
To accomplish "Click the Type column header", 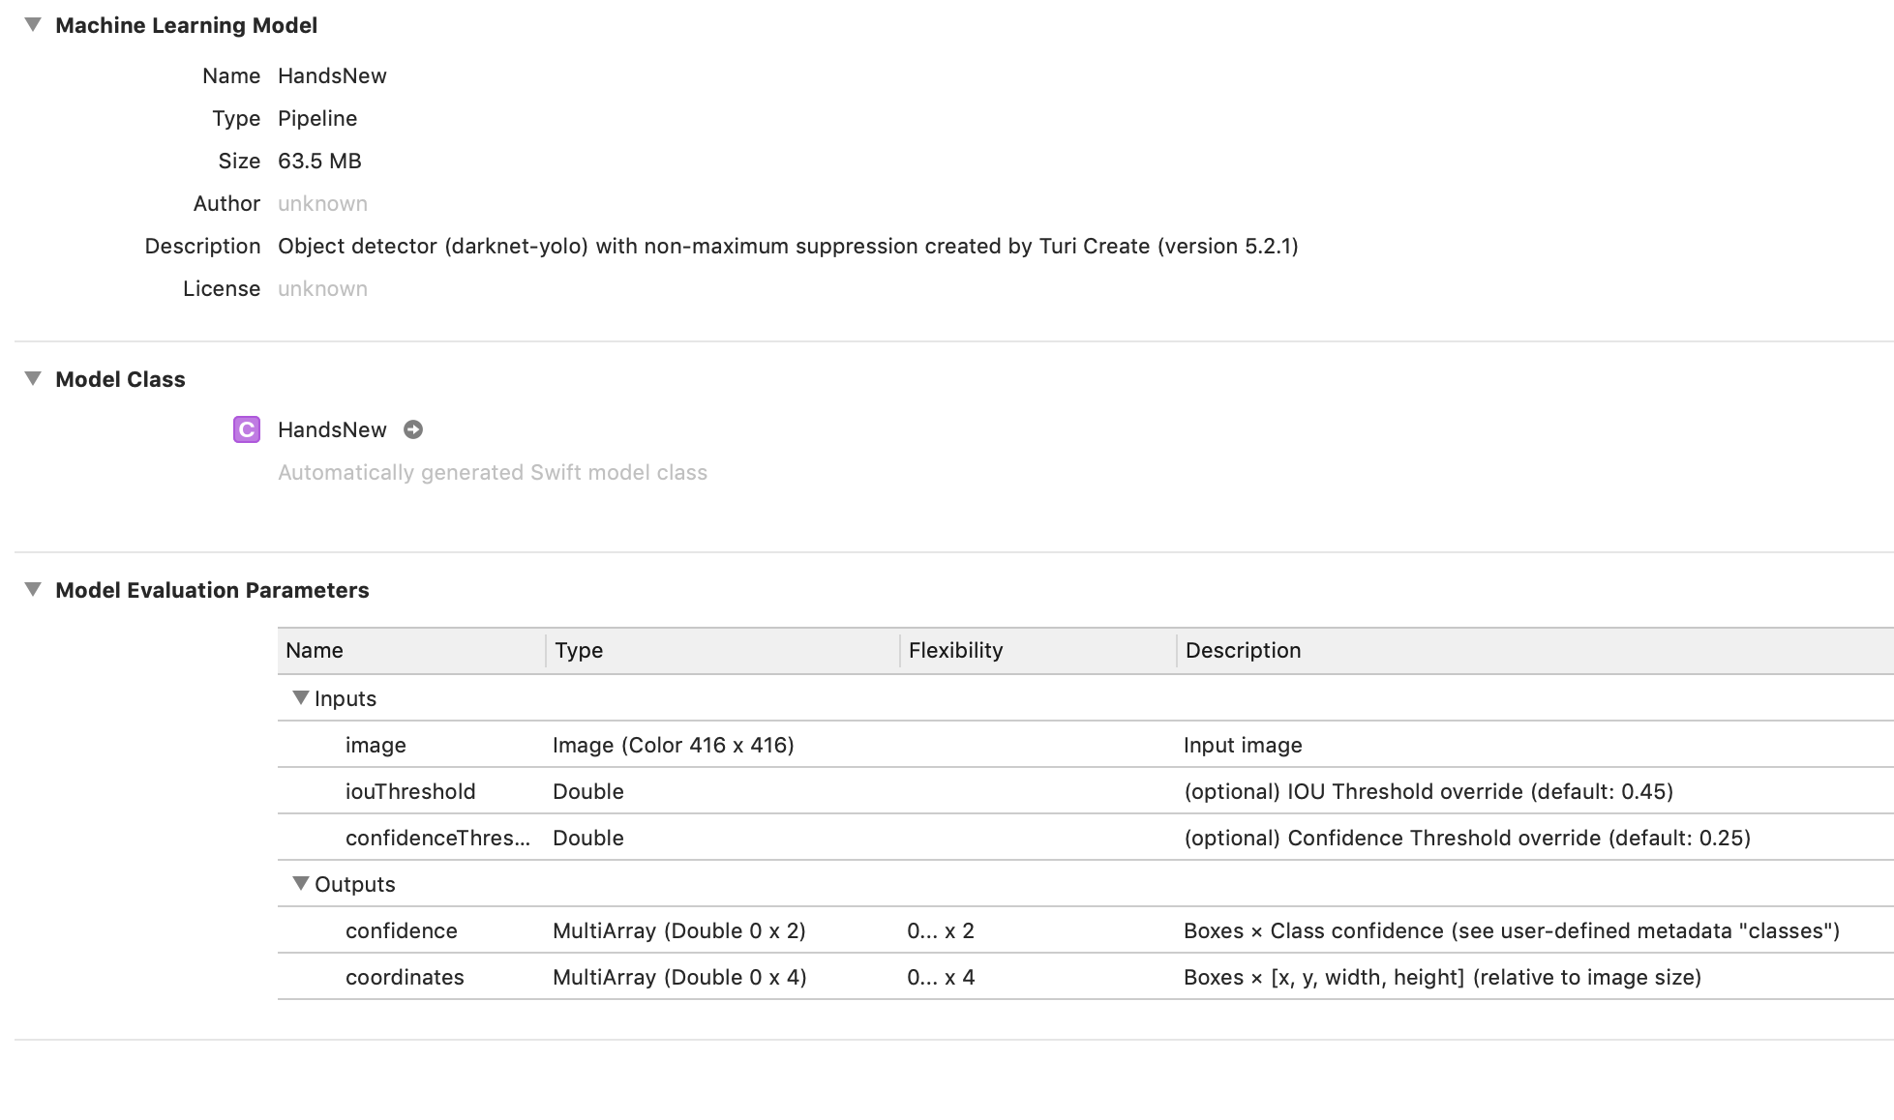I will pos(578,650).
